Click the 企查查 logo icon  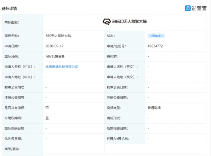click(x=188, y=8)
